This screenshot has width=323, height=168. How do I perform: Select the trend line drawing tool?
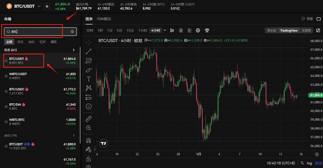click(88, 51)
